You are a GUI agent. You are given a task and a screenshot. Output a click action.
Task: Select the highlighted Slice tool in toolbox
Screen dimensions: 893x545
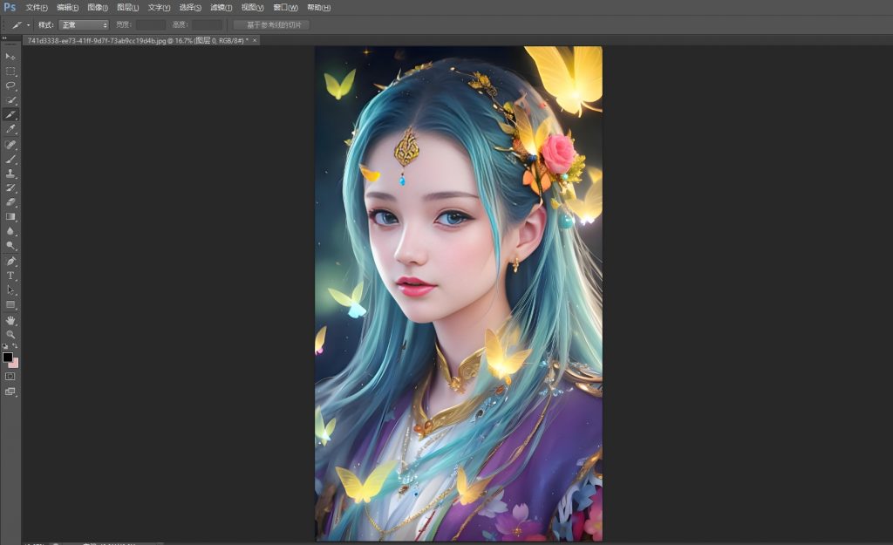tap(10, 115)
